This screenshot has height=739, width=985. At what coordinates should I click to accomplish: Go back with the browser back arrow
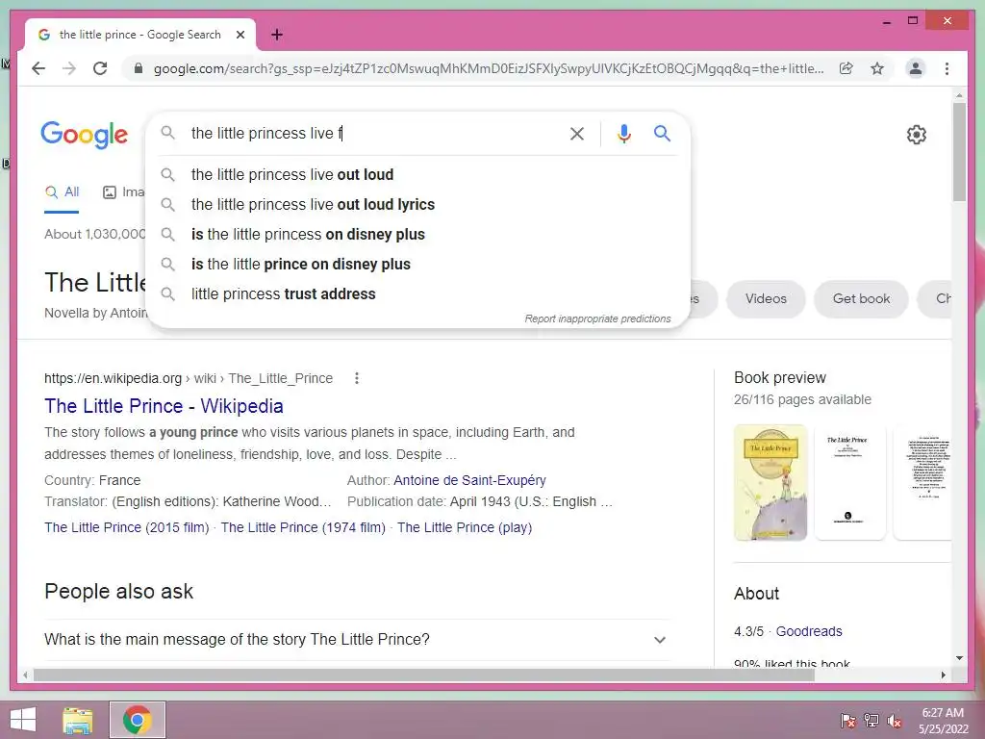coord(38,68)
